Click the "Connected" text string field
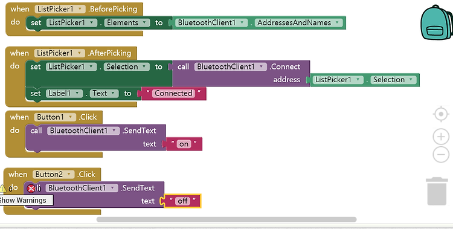Screen dimensions: 453x229 tap(173, 94)
